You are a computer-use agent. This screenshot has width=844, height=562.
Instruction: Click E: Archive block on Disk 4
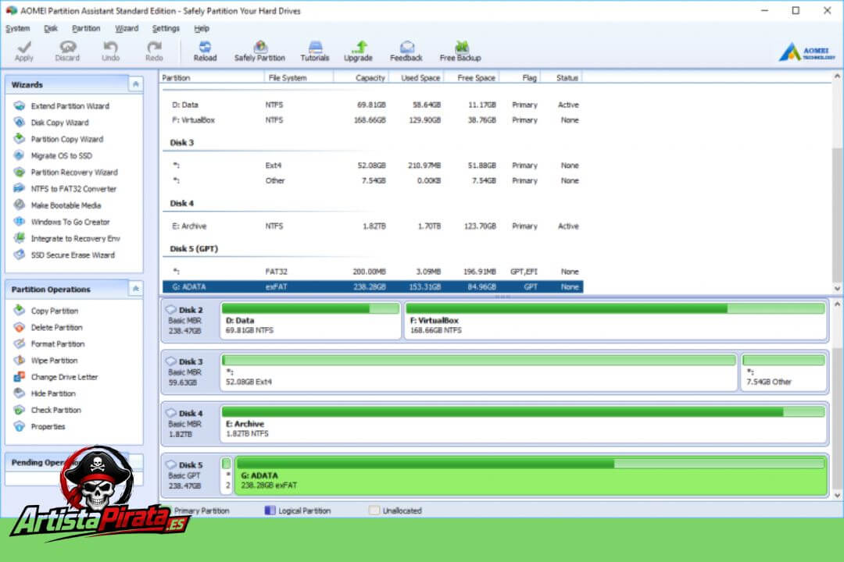(523, 424)
